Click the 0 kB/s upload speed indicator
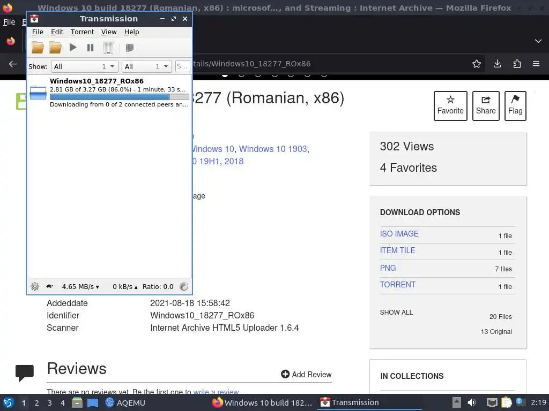Image resolution: width=549 pixels, height=411 pixels. [x=125, y=287]
